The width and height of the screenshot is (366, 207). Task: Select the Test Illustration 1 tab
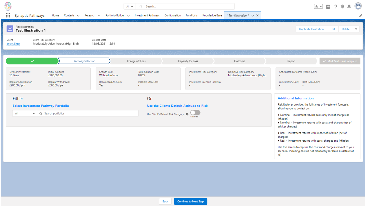(238, 16)
